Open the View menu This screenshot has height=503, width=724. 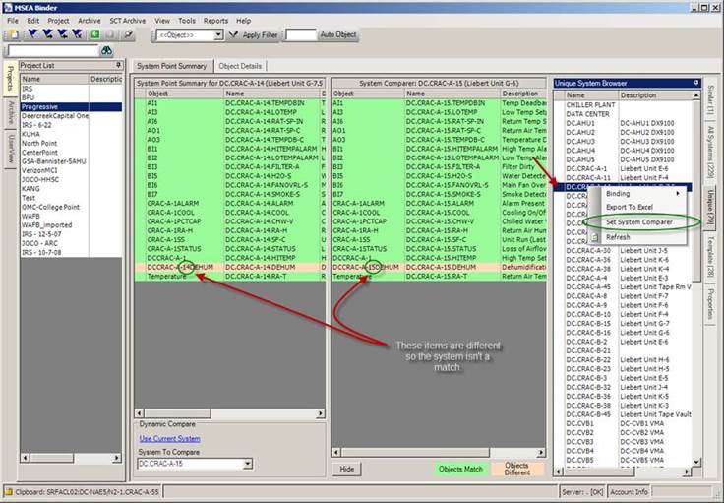(x=162, y=21)
